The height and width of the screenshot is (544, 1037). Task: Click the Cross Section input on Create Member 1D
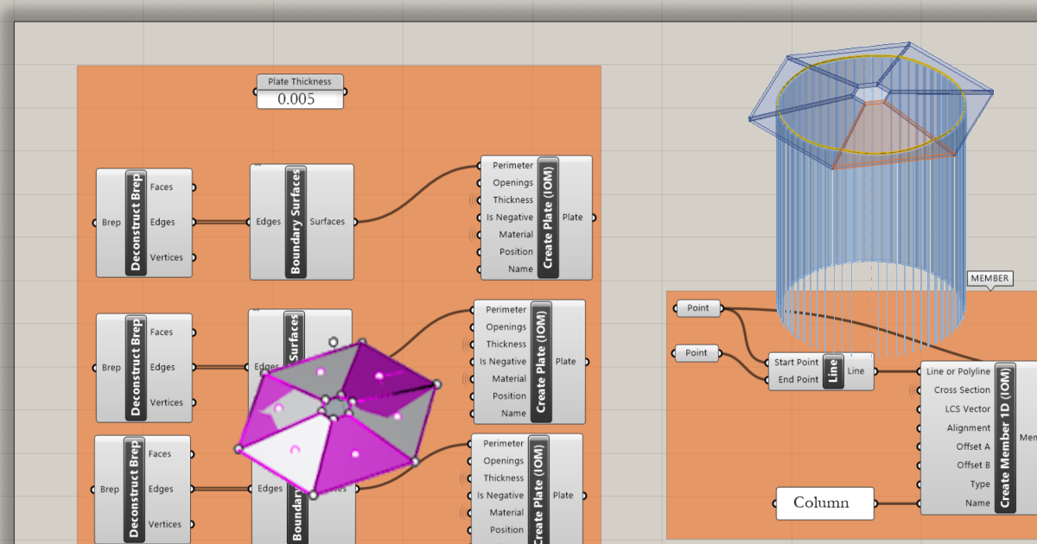[x=962, y=390]
